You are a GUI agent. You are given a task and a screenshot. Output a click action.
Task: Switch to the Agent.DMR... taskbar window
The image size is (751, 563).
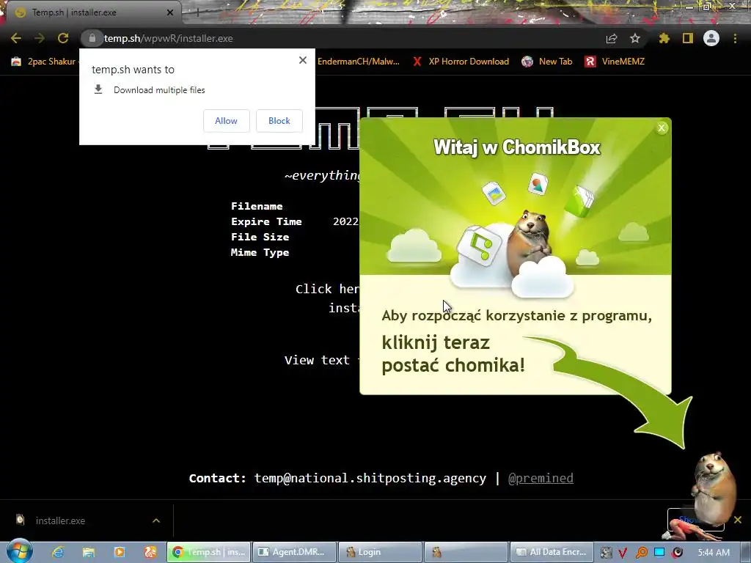(293, 552)
